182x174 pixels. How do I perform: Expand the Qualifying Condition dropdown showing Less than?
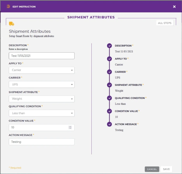pyautogui.click(x=41, y=113)
